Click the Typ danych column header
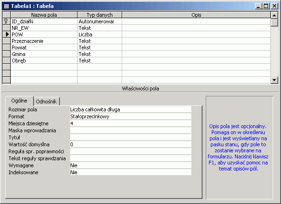 pyautogui.click(x=99, y=15)
